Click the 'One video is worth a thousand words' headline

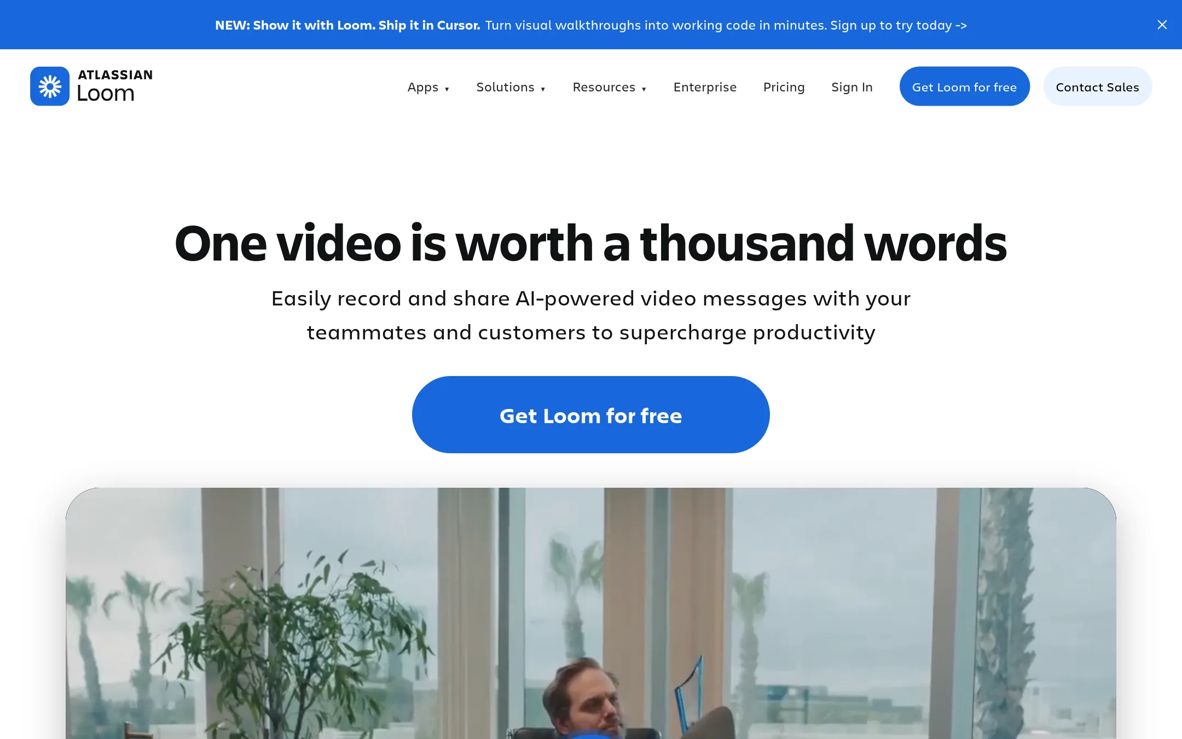[591, 243]
